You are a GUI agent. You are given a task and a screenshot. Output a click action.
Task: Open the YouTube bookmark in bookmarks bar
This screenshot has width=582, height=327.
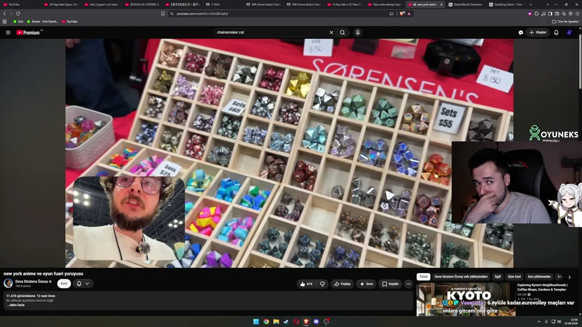pos(70,21)
